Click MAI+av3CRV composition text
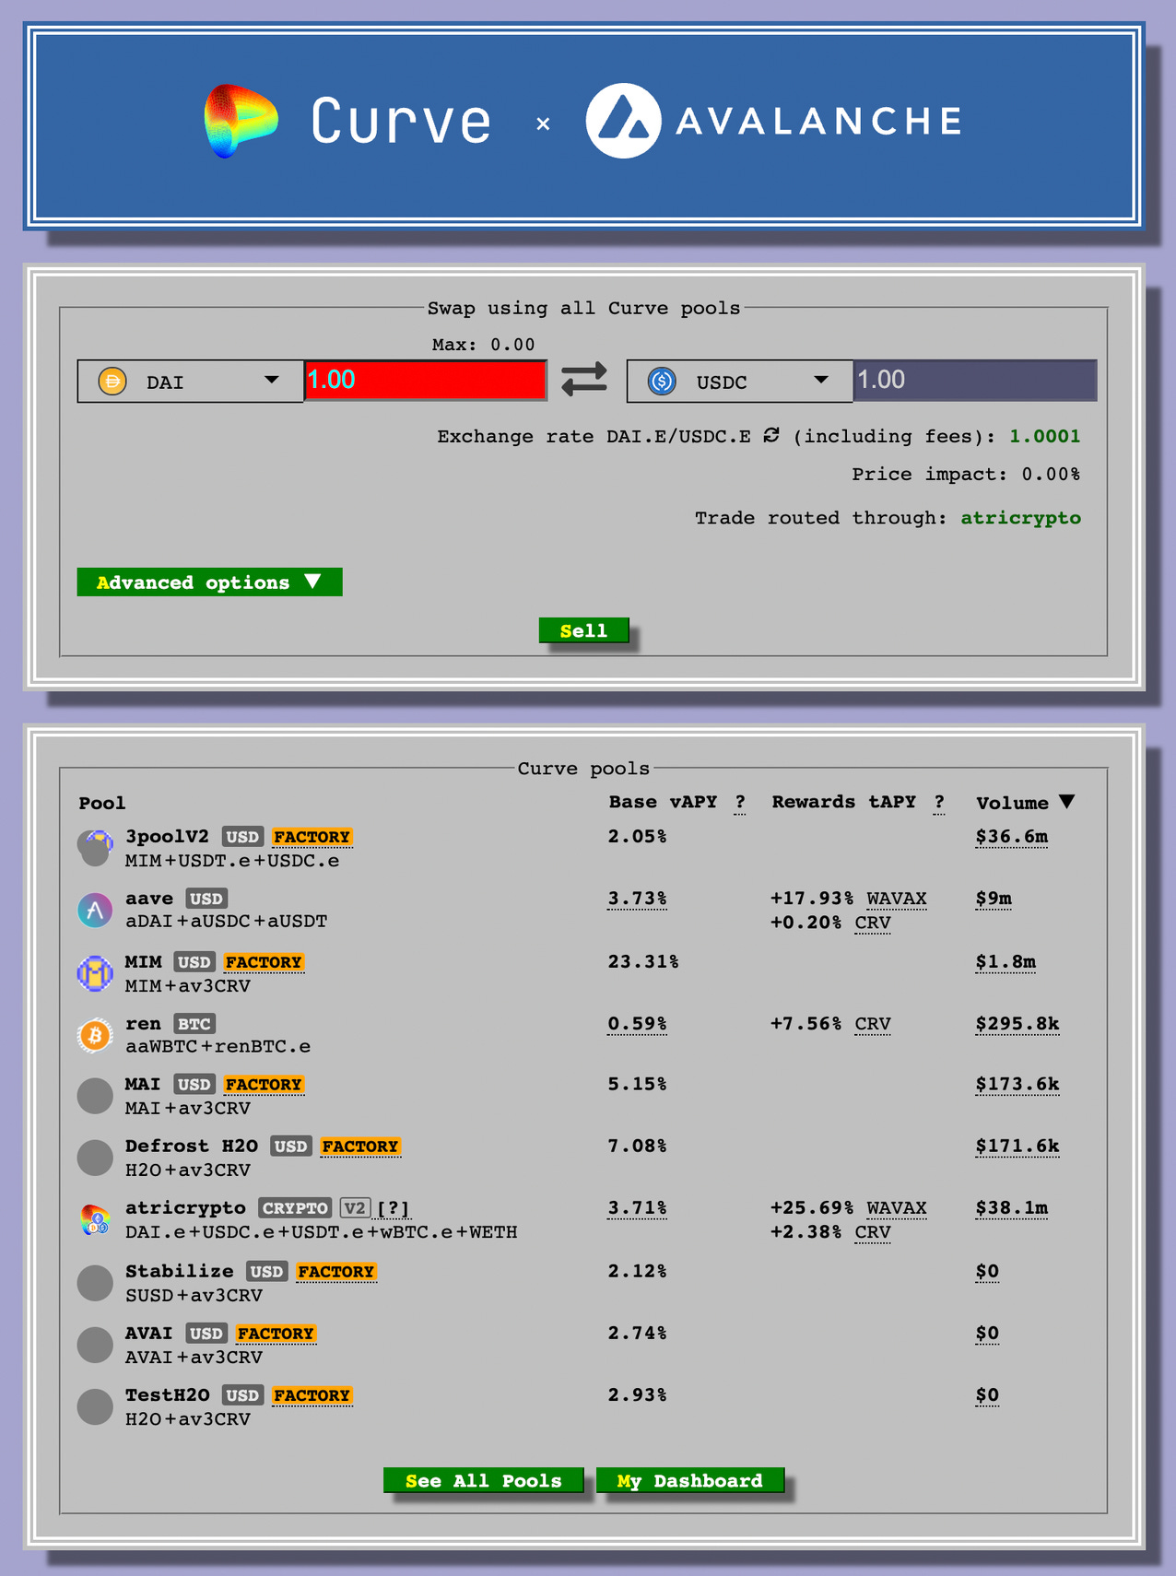The height and width of the screenshot is (1576, 1176). click(188, 1109)
